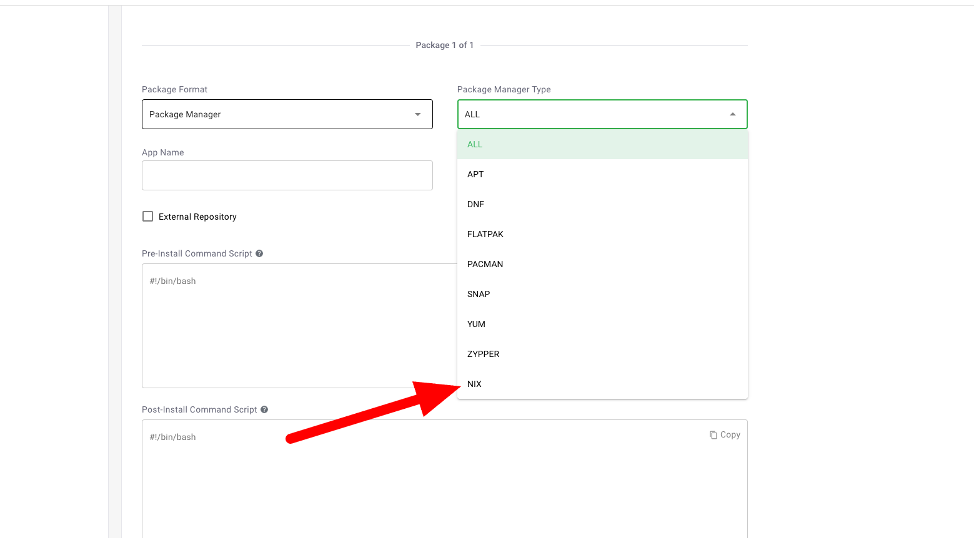Image resolution: width=974 pixels, height=538 pixels.
Task: Click the 'Pre-Install Command Script' label
Action: click(197, 253)
